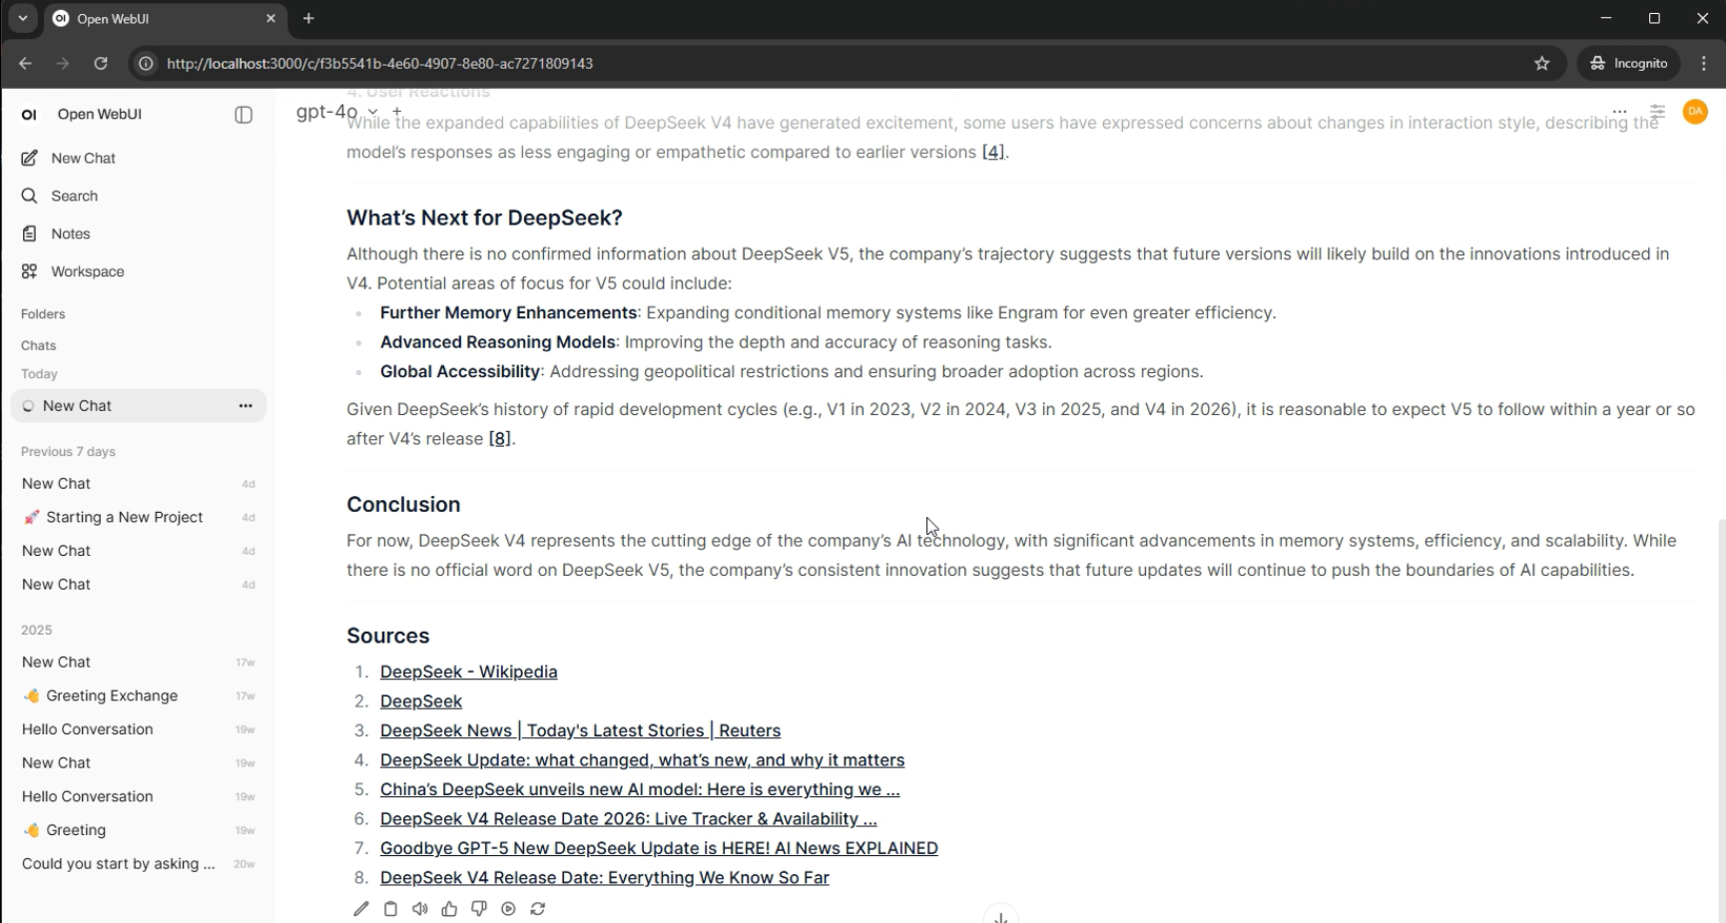This screenshot has height=923, width=1726.
Task: Click the Open WebUI logo icon
Action: click(30, 115)
